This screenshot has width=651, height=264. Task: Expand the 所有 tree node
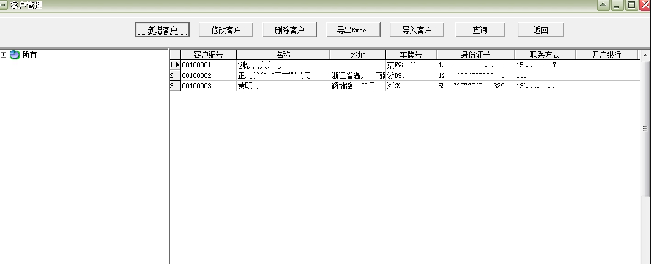click(x=3, y=55)
